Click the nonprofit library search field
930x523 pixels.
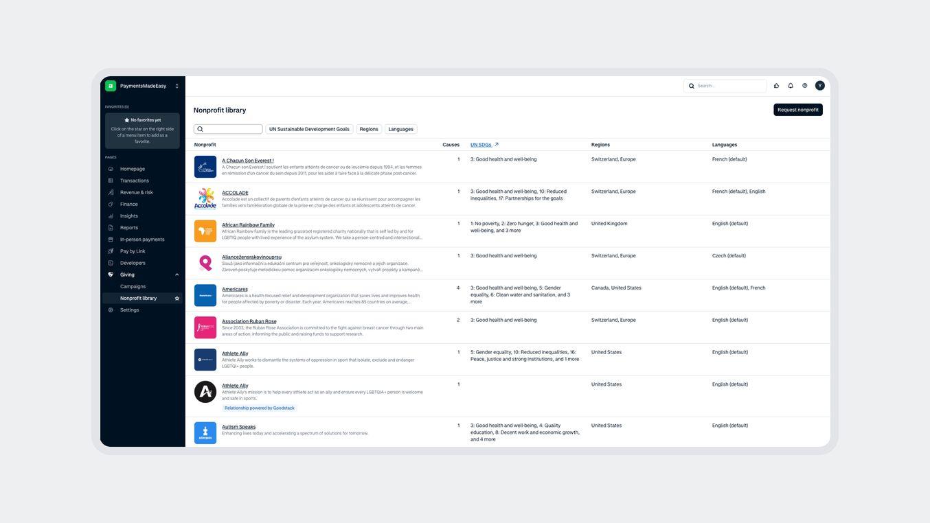point(227,128)
